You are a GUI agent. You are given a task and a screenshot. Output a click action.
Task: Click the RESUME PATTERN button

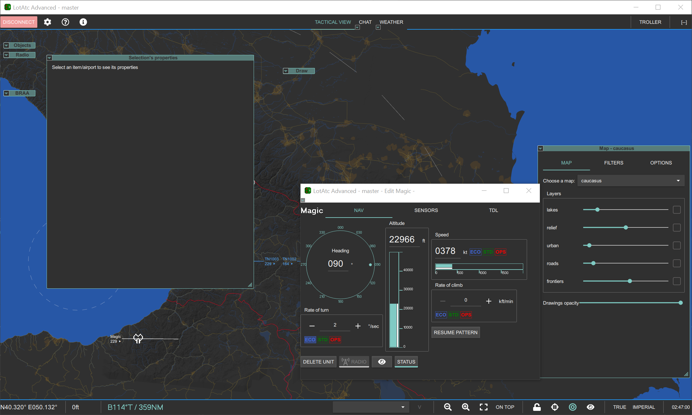(456, 332)
